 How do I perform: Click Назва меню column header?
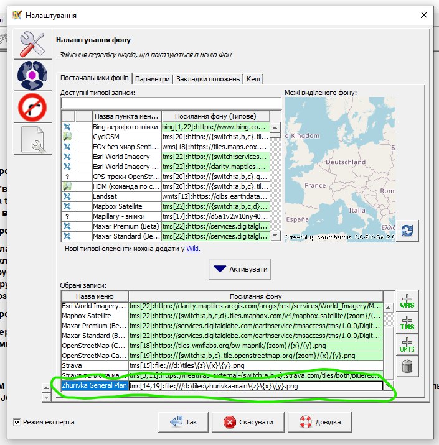tap(95, 296)
